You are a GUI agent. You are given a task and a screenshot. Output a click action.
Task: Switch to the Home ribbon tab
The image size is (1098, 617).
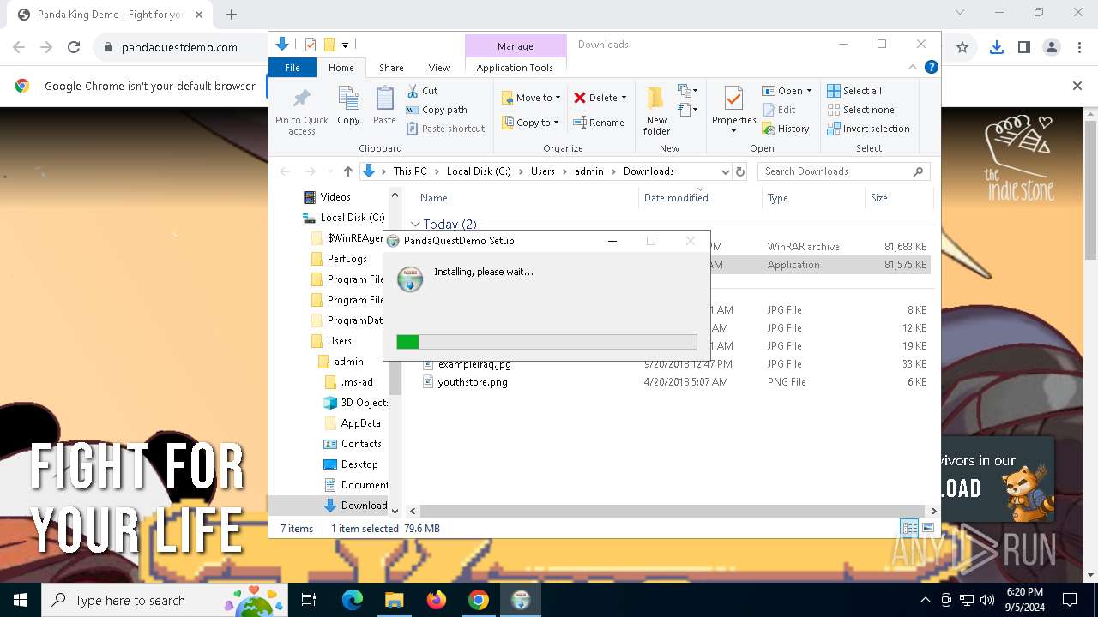coord(341,68)
